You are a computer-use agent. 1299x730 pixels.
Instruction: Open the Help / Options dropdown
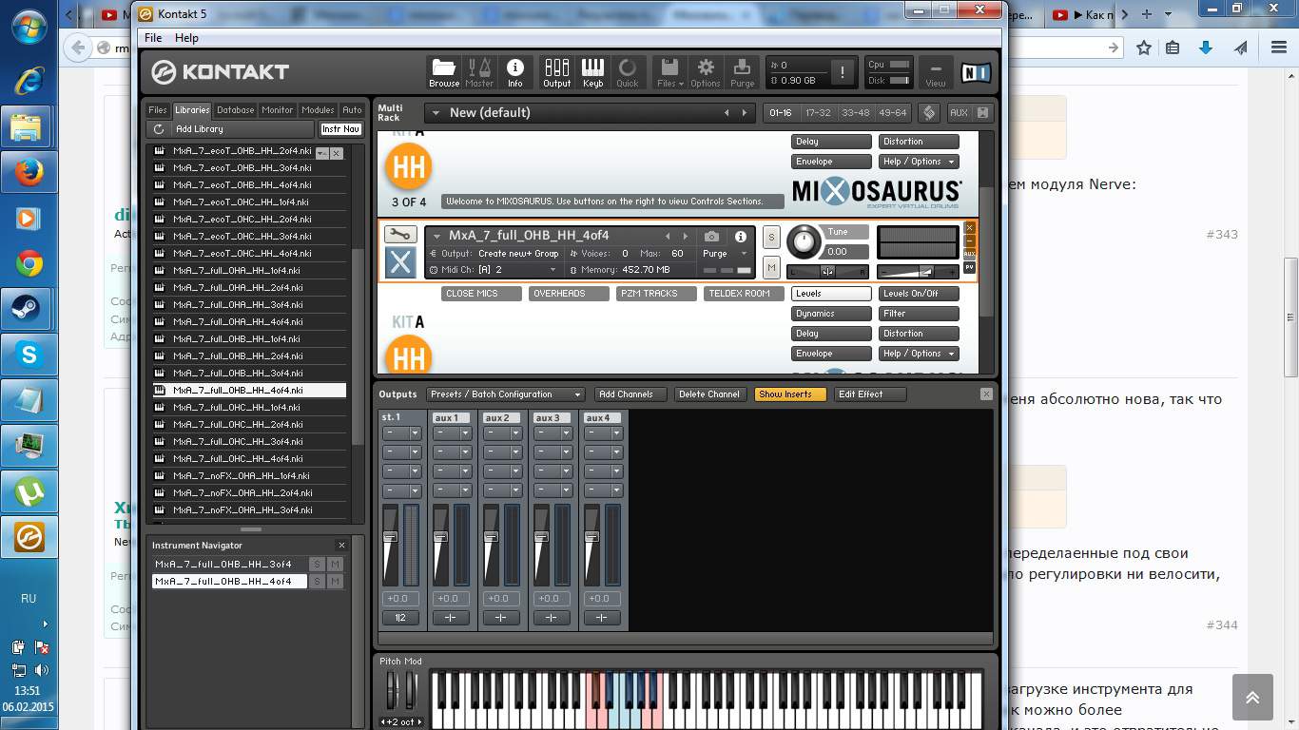[x=918, y=354]
